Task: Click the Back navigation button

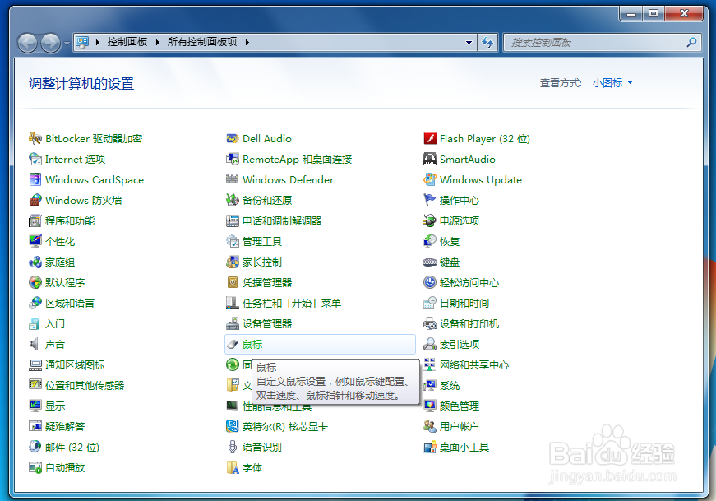Action: click(x=27, y=43)
